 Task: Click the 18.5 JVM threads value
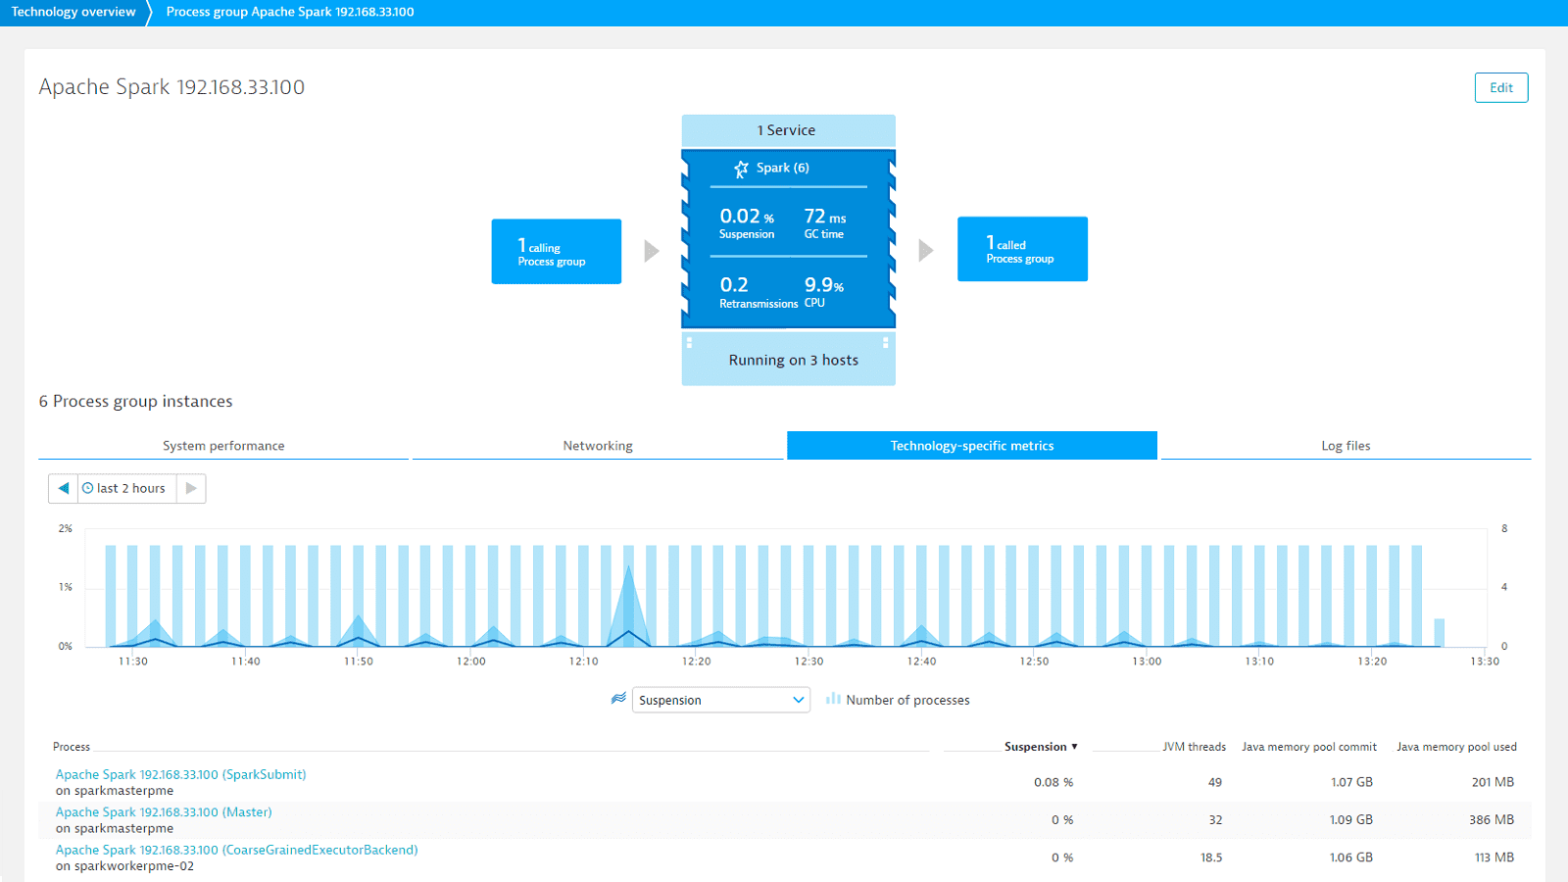point(1211,857)
